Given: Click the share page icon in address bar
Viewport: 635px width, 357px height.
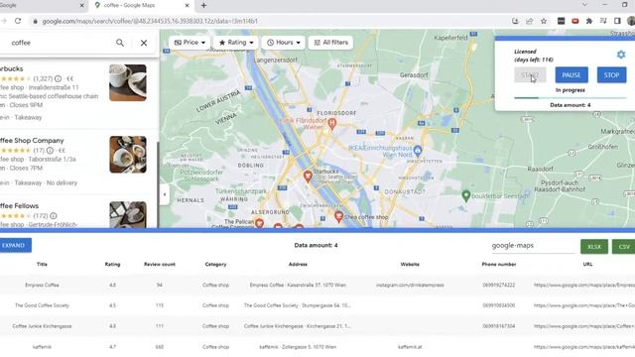Looking at the screenshot, I should pos(529,21).
